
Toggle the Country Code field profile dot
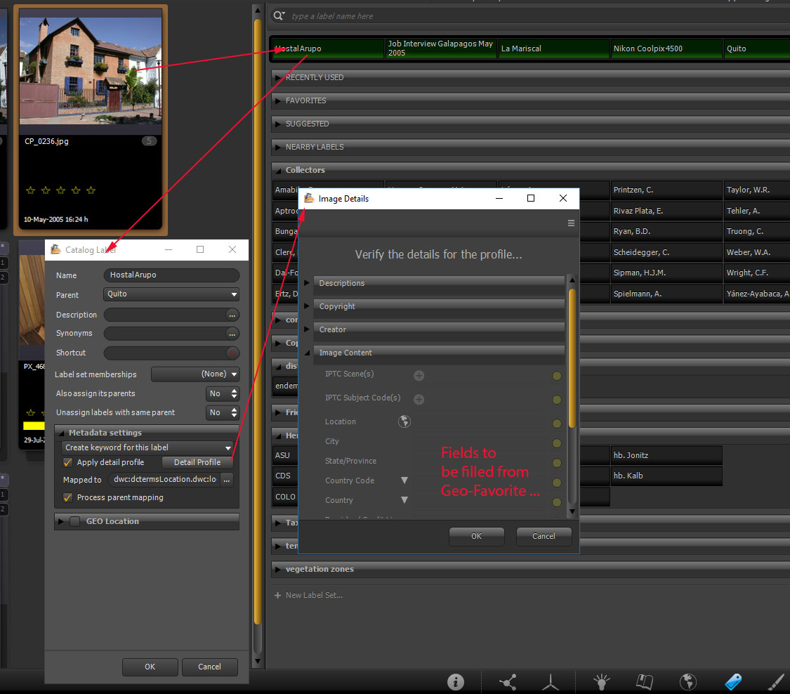pyautogui.click(x=557, y=483)
